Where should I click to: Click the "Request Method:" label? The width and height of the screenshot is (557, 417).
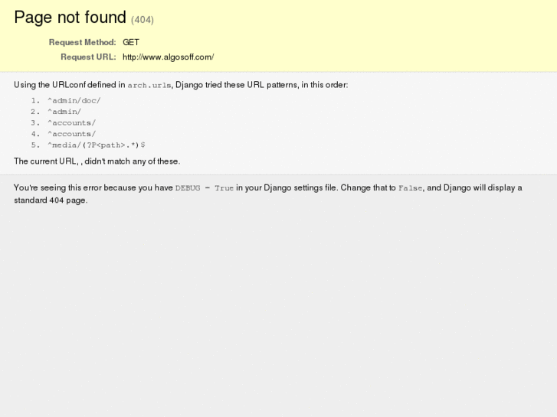82,43
